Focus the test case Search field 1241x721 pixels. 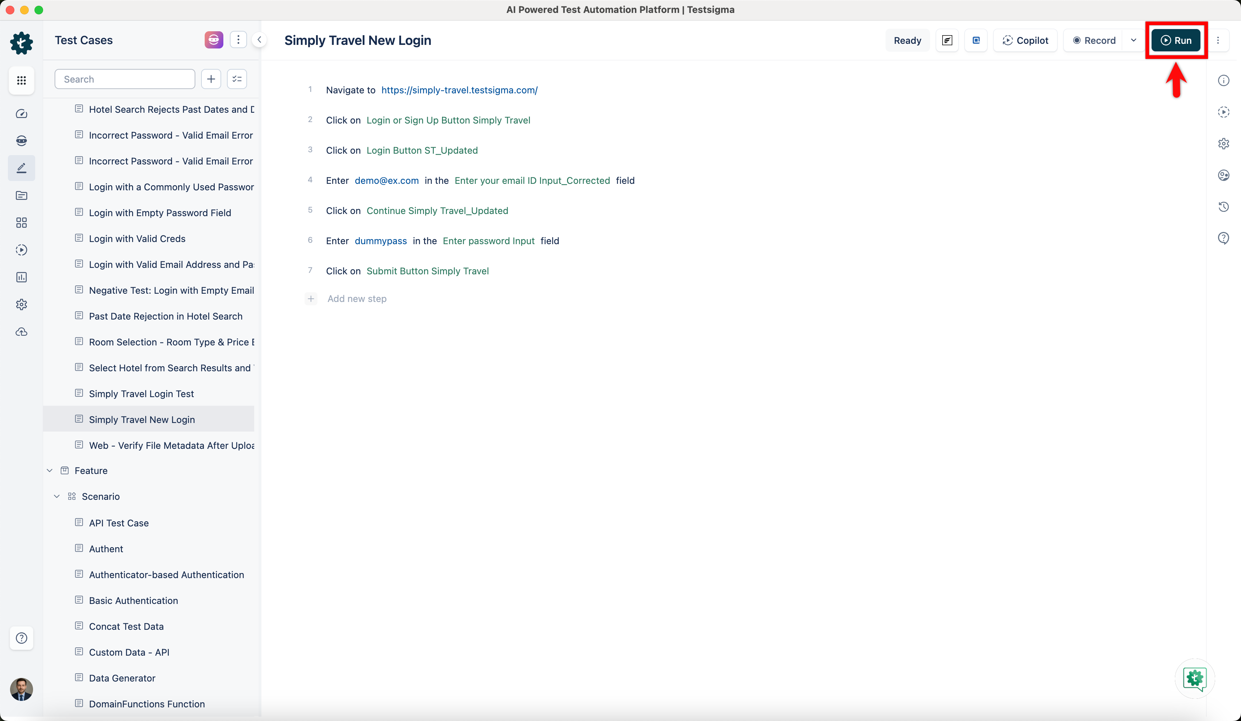125,79
